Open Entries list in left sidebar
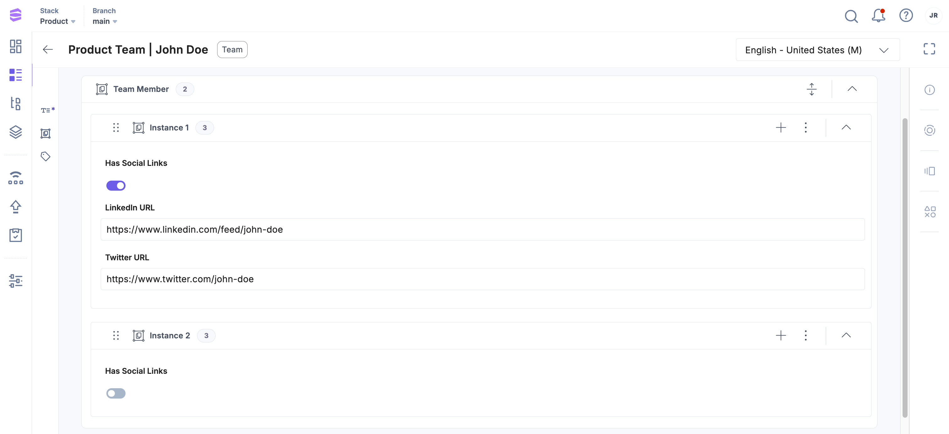This screenshot has height=434, width=949. (x=15, y=75)
